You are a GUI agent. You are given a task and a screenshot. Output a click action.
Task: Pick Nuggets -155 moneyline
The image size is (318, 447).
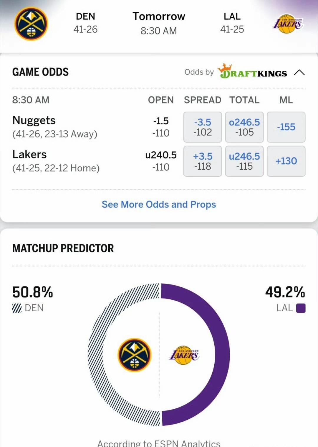point(286,127)
